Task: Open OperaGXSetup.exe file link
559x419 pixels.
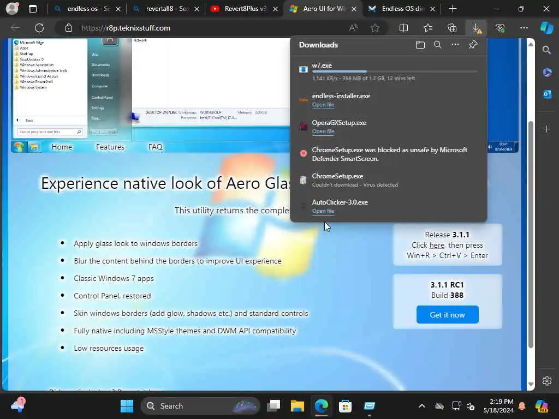Action: coord(323,131)
